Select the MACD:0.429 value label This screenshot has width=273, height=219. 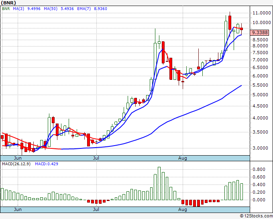tap(47, 164)
